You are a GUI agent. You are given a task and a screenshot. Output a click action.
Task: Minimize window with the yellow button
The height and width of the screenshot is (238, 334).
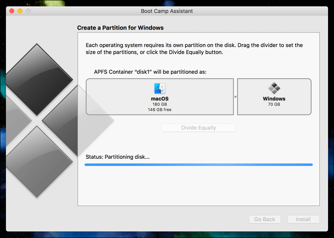pos(20,11)
